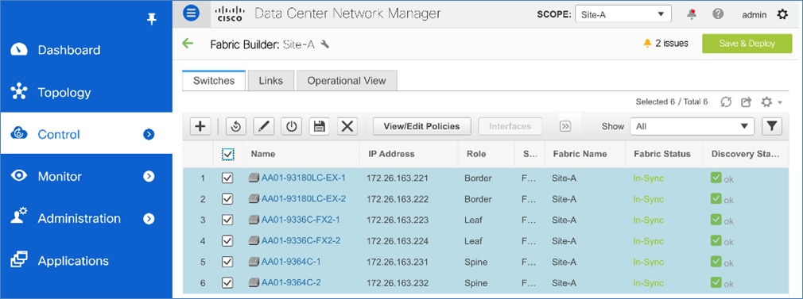Click the Applications windows icon
The height and width of the screenshot is (299, 803).
click(19, 259)
